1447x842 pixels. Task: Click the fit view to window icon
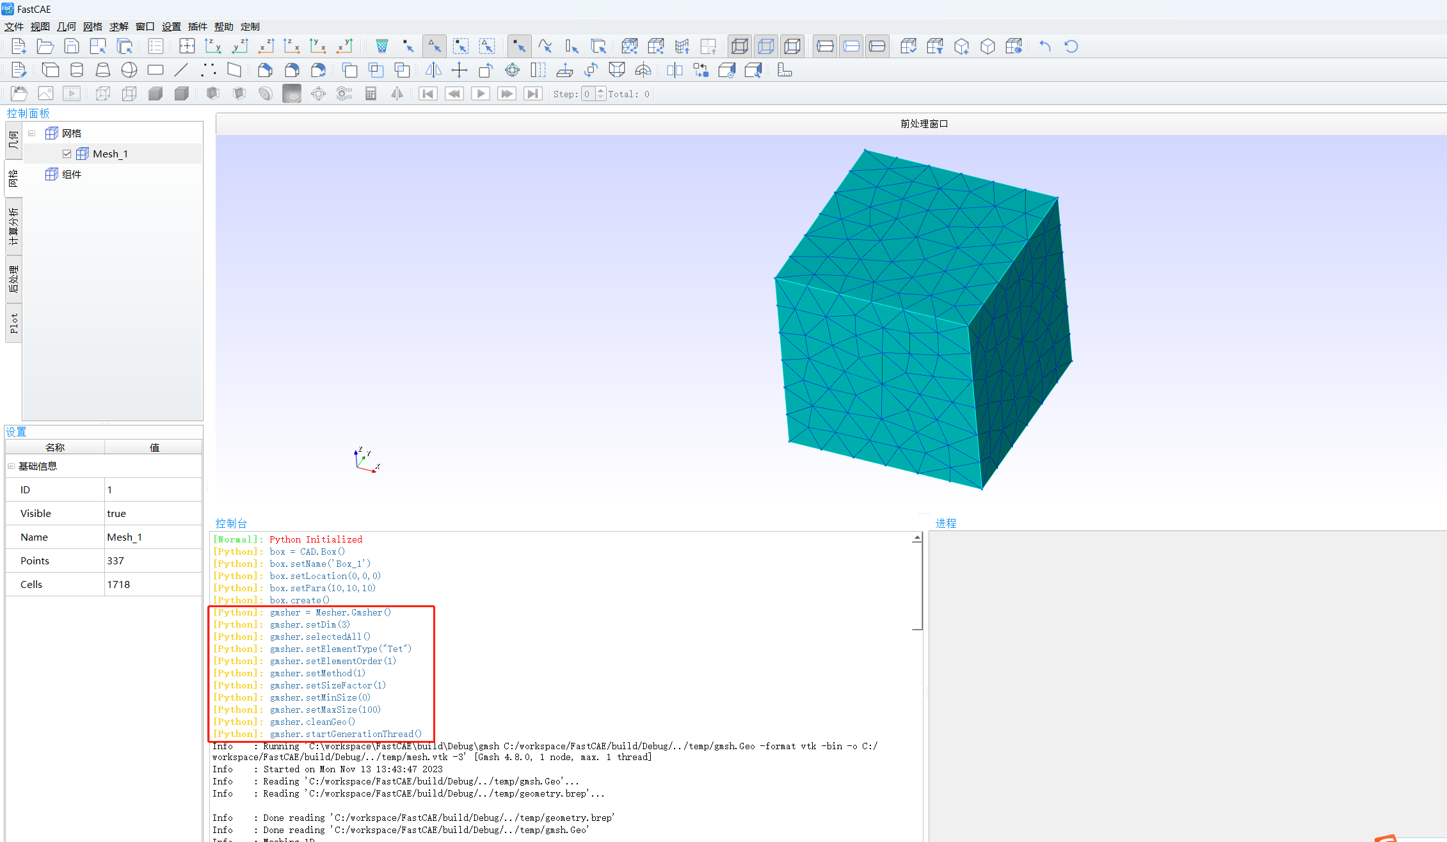[x=187, y=46]
